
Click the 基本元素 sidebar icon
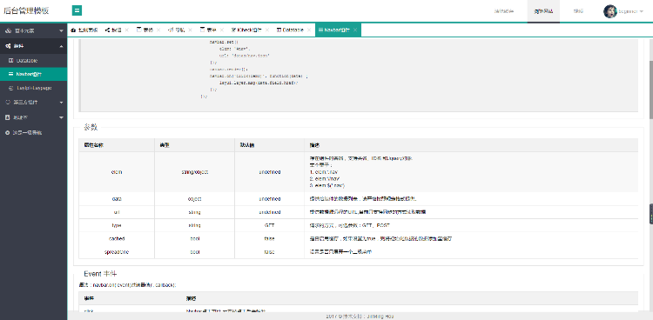coord(8,30)
